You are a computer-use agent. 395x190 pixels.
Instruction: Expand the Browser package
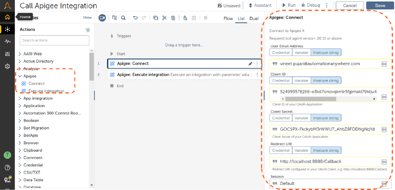[20, 143]
